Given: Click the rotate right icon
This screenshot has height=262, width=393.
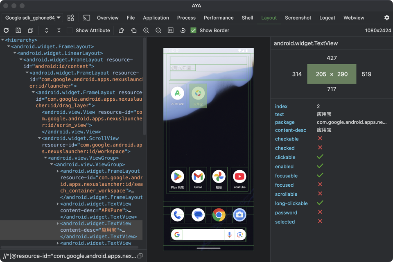Looking at the screenshot, I should point(133,30).
